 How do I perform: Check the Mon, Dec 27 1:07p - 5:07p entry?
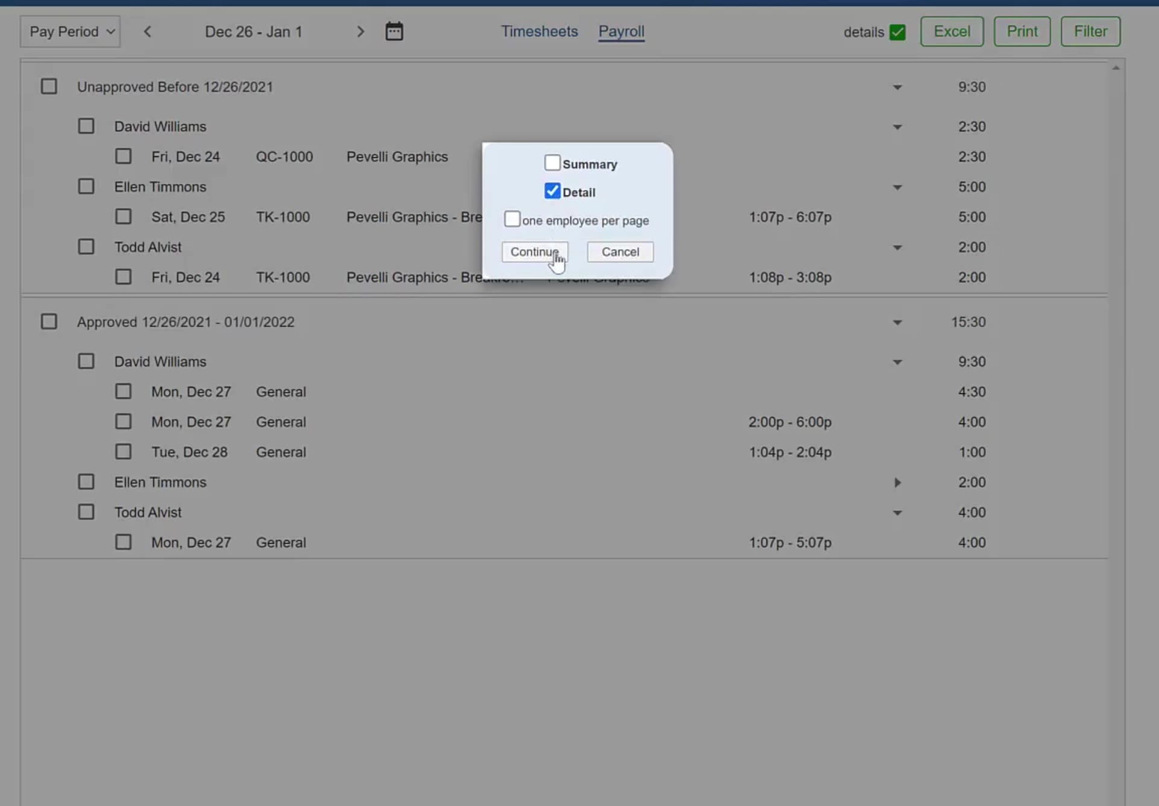(123, 542)
